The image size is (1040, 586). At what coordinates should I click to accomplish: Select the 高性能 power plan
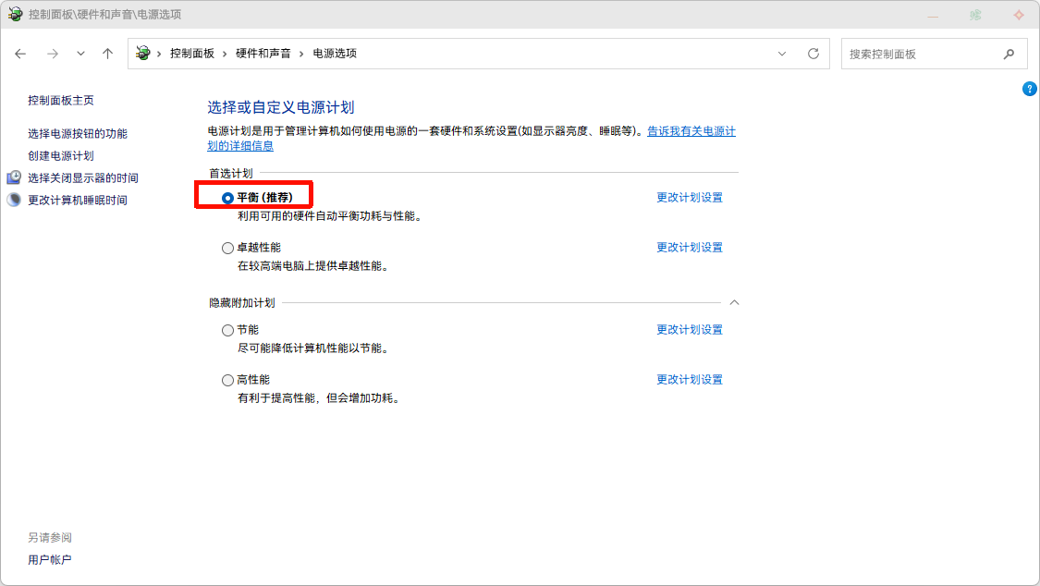coord(227,381)
